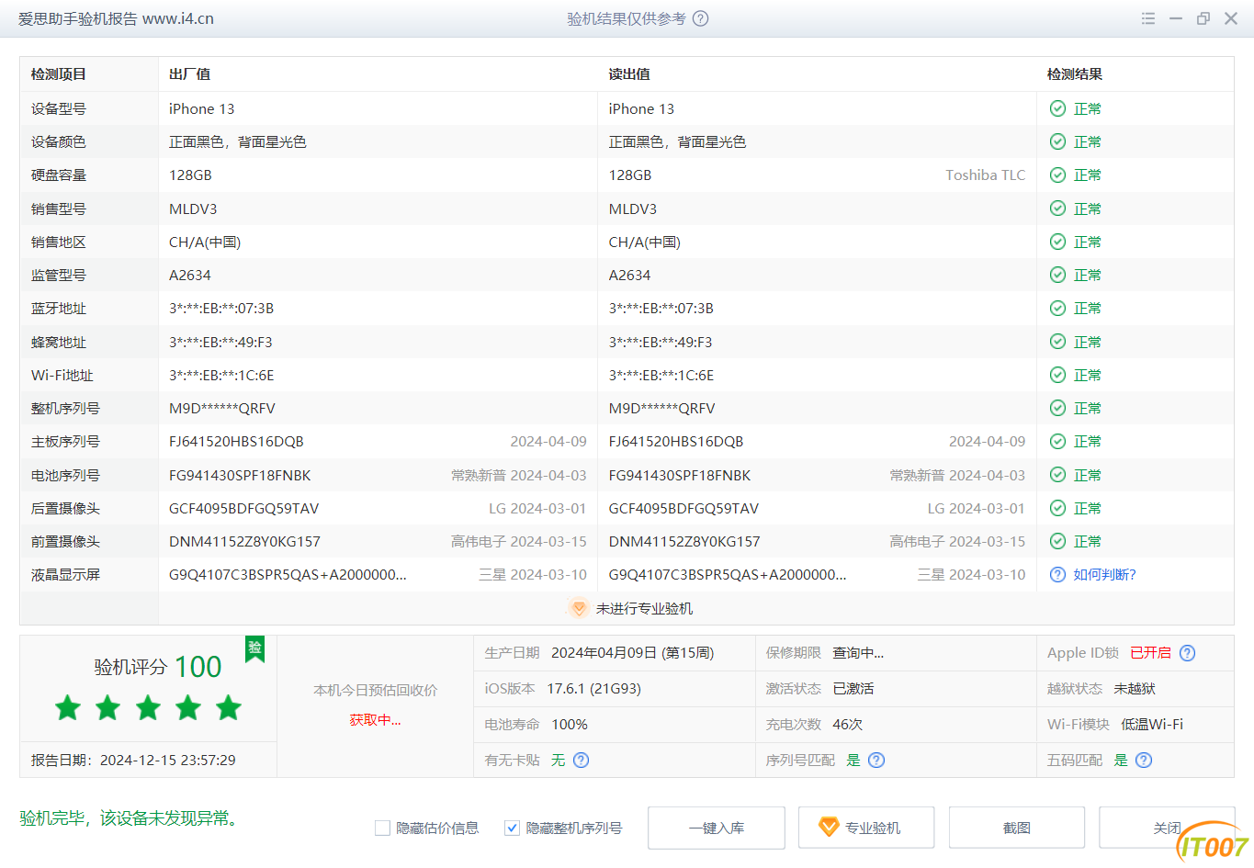
Task: Click the restore window button
Action: click(x=1203, y=18)
